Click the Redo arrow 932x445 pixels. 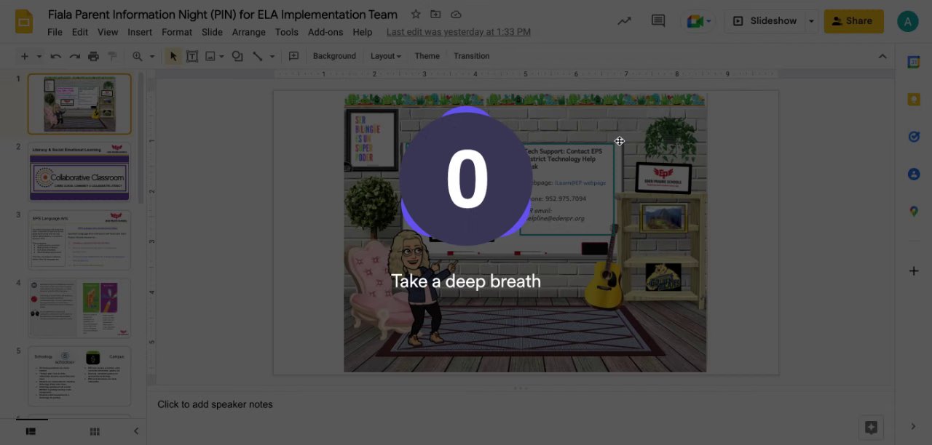tap(74, 56)
